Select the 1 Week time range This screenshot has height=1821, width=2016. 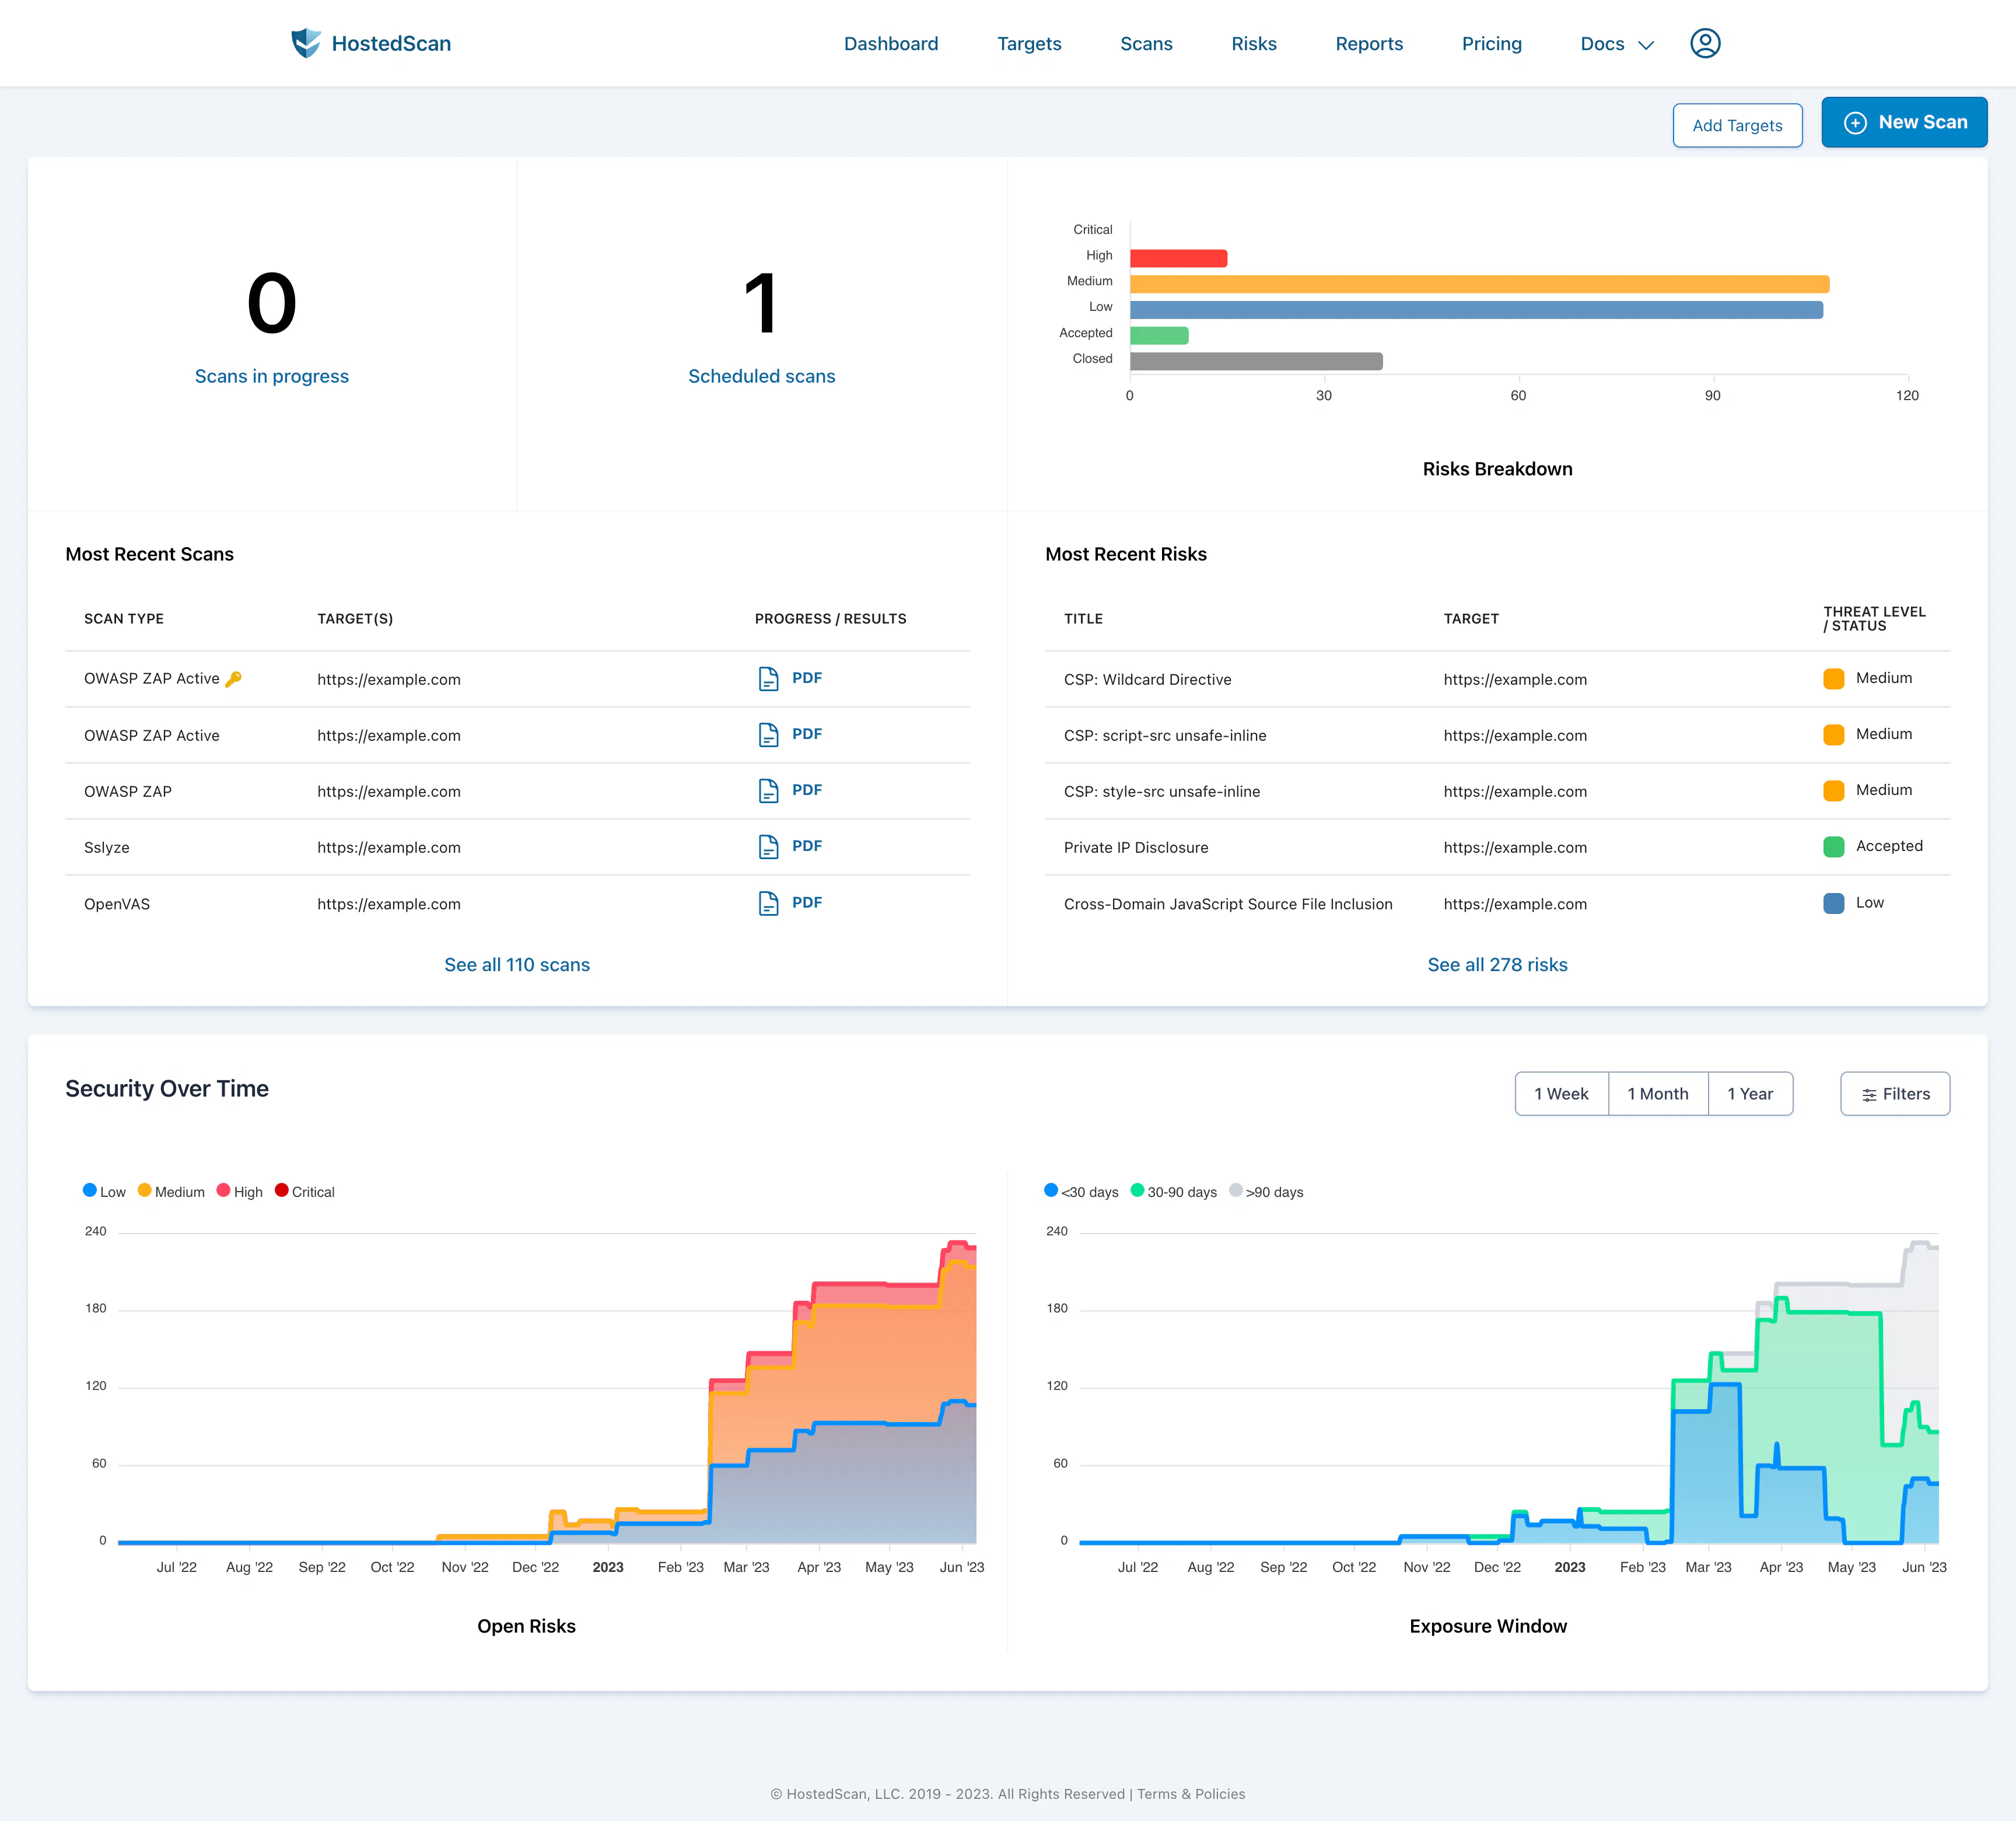[1561, 1094]
